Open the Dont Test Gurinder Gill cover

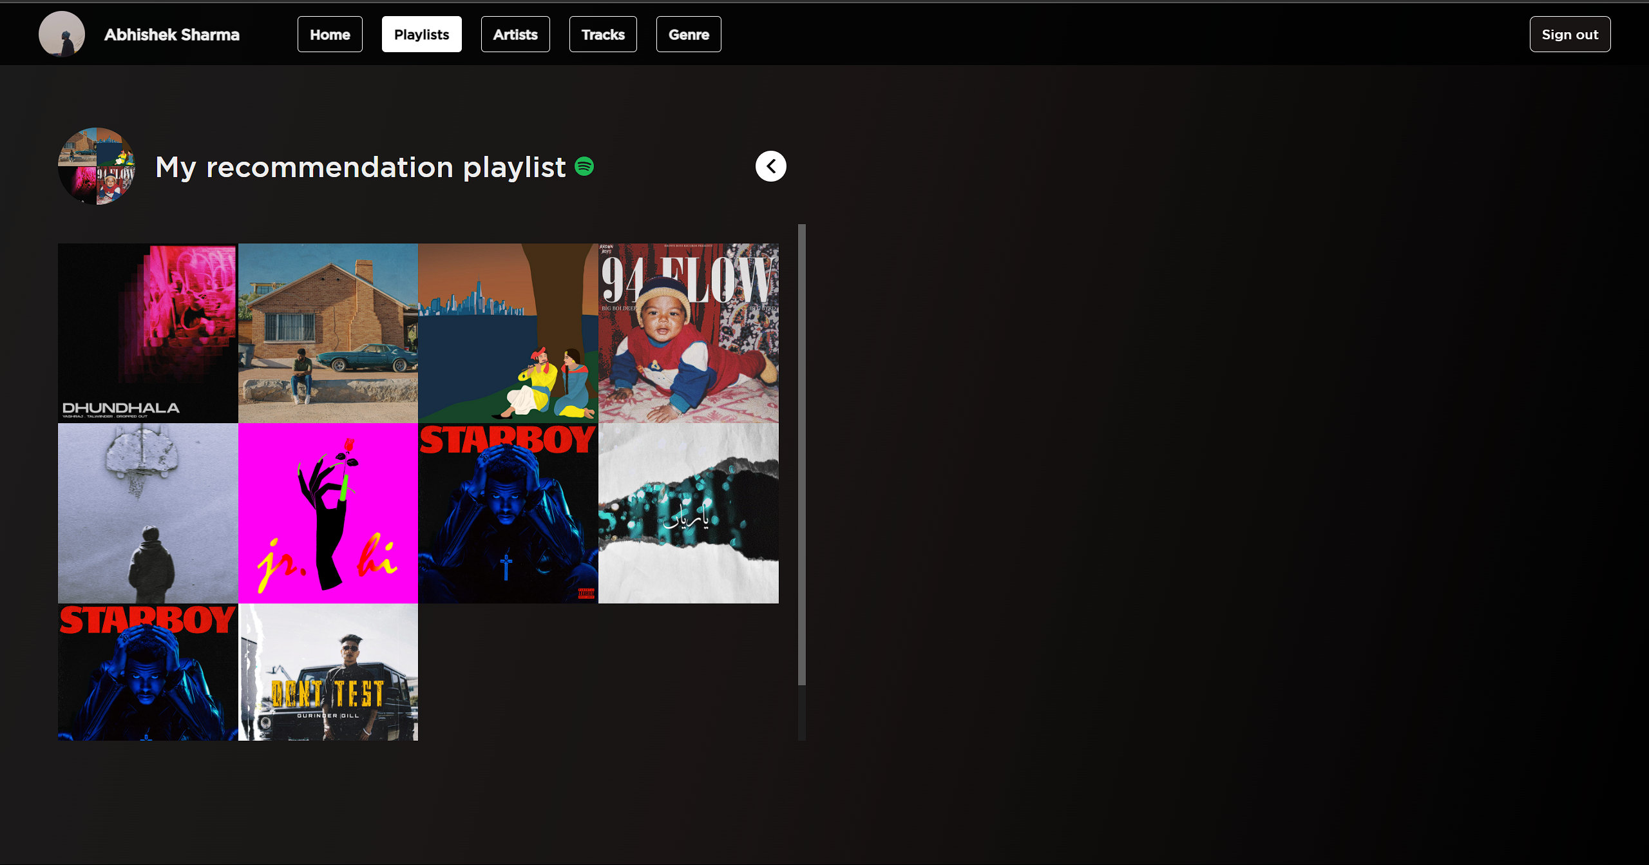tap(328, 672)
